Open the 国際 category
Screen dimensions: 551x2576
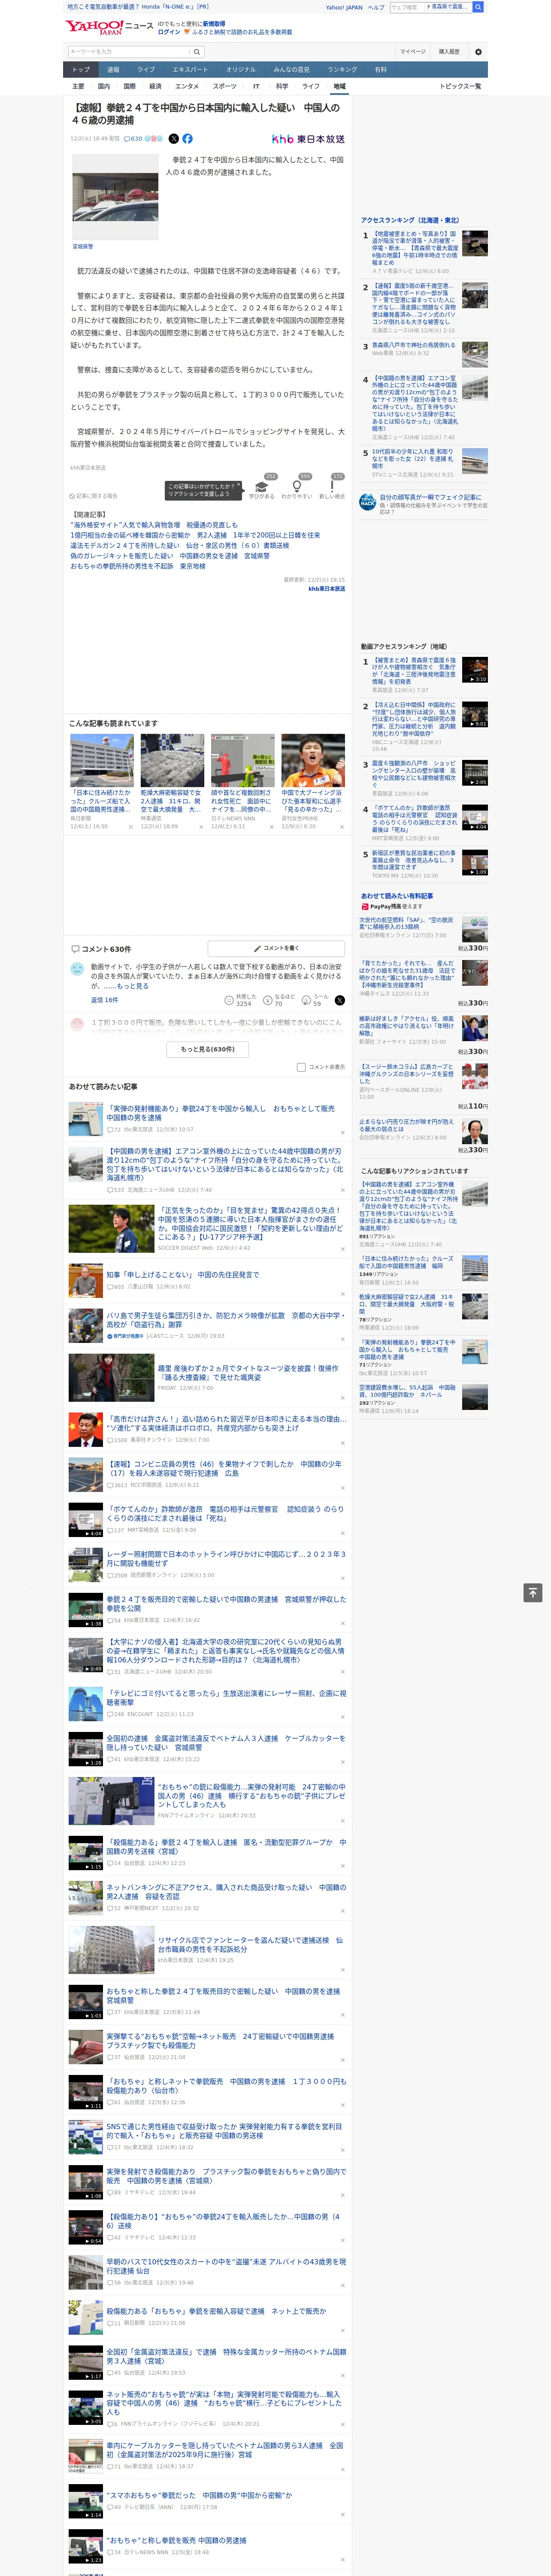coord(129,86)
